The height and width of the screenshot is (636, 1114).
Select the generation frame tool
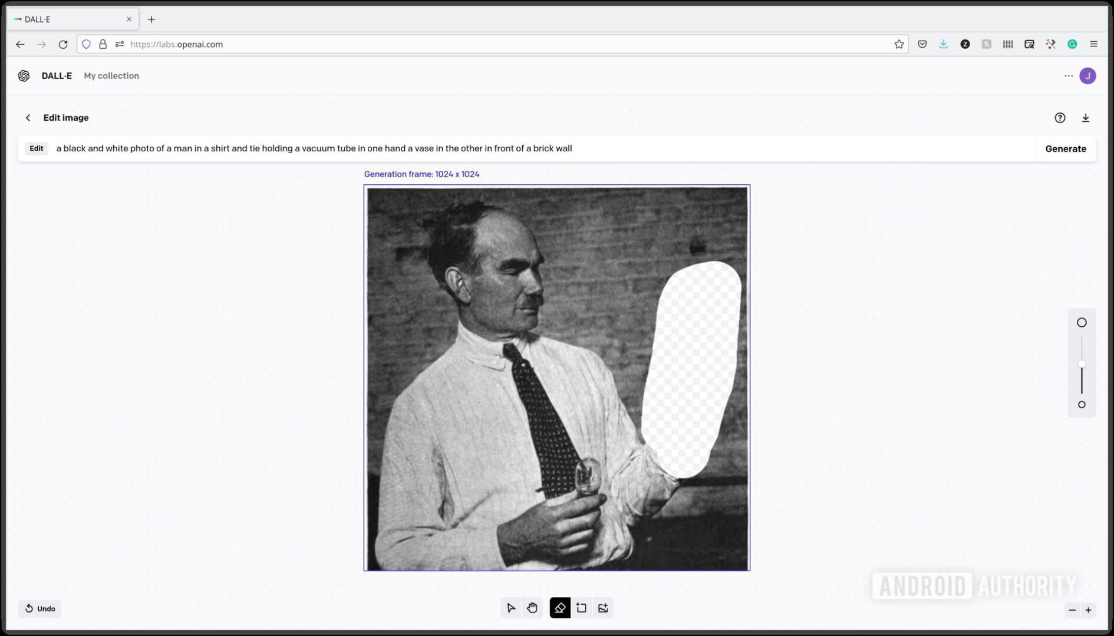point(581,608)
